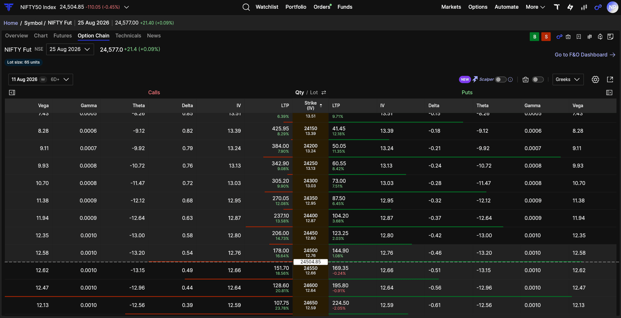Select the Option Chain tab

pos(94,36)
